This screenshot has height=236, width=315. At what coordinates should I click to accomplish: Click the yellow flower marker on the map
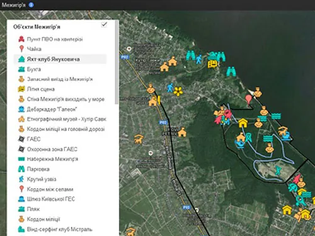(178, 91)
